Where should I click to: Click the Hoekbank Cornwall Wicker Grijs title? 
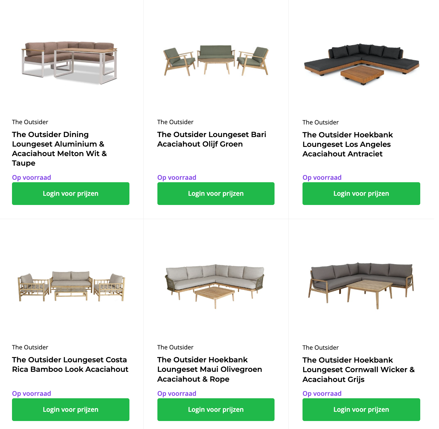tap(358, 370)
